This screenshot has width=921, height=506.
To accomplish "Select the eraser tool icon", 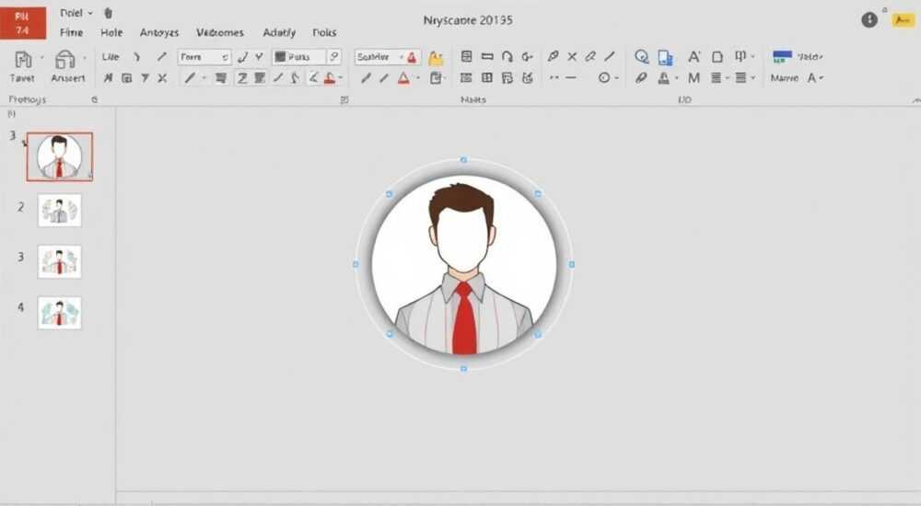I will click(591, 56).
